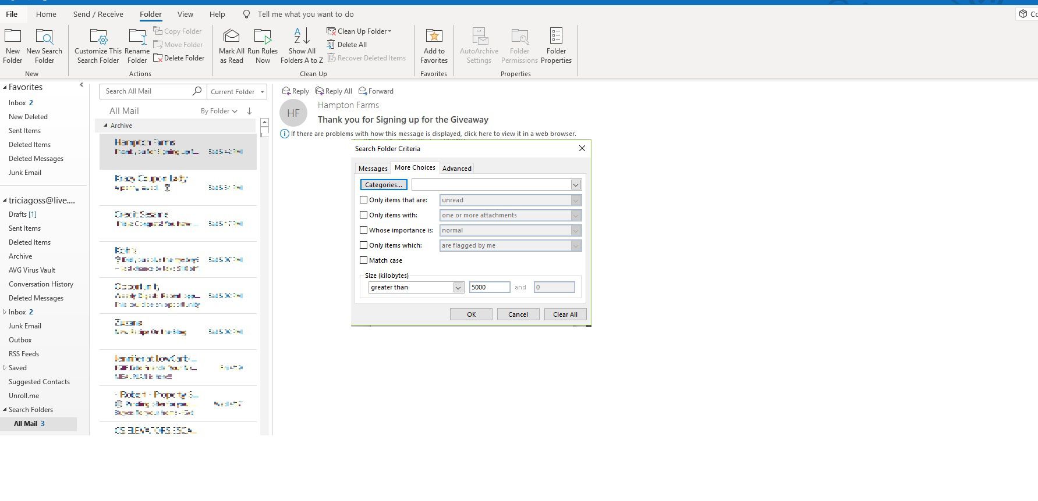Switch to the Home ribbon tab
This screenshot has width=1038, height=501.
[46, 14]
